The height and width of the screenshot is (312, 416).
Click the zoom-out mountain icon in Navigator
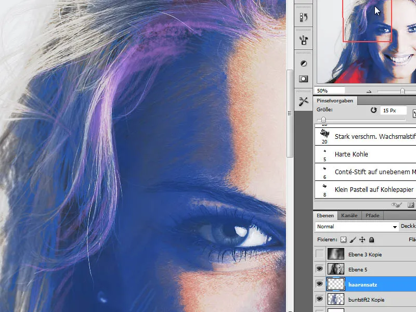pos(369,92)
